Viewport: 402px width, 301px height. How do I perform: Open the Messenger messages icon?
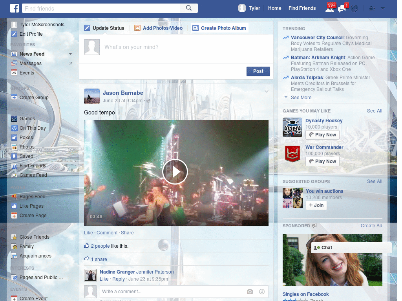coord(341,8)
